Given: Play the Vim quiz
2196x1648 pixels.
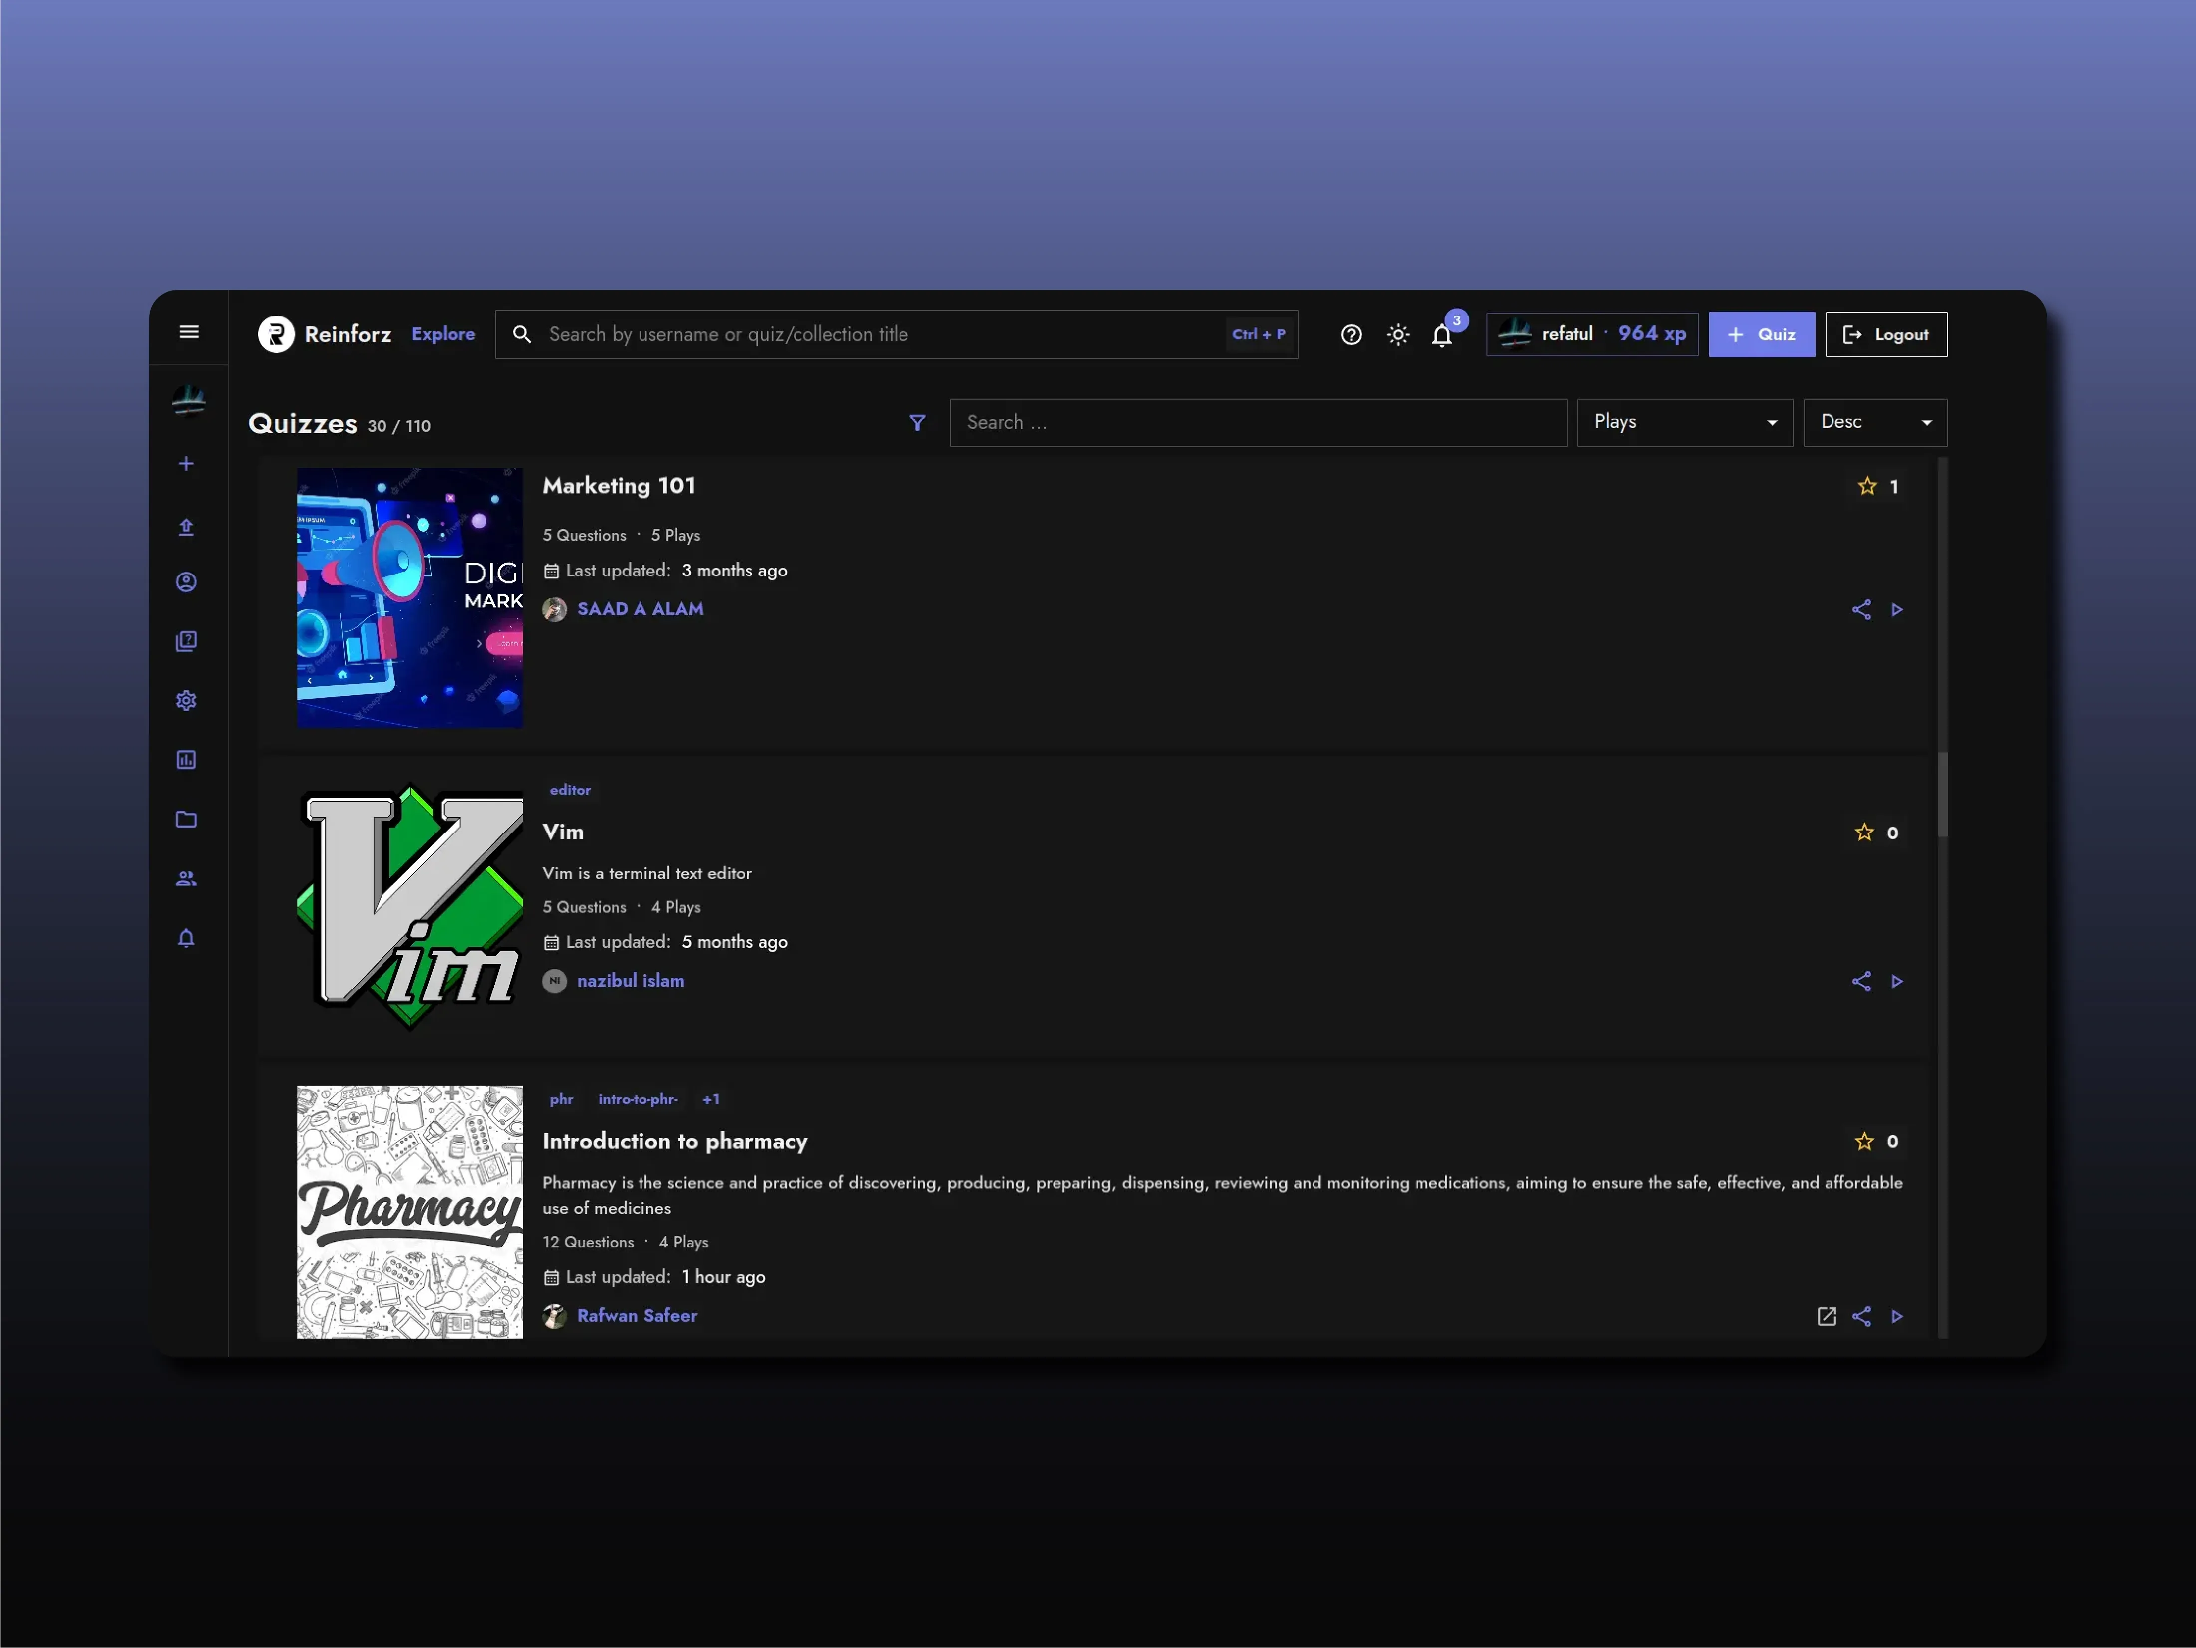Looking at the screenshot, I should click(x=1897, y=982).
